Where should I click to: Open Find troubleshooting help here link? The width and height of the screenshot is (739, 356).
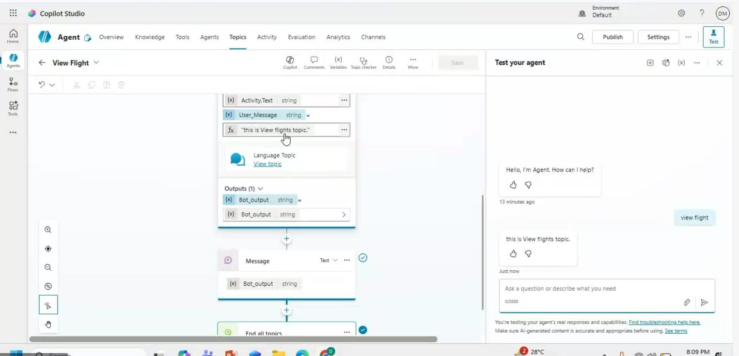(x=664, y=322)
